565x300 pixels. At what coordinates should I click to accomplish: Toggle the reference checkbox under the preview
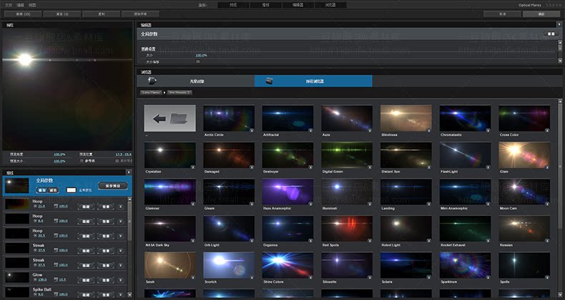[81, 161]
